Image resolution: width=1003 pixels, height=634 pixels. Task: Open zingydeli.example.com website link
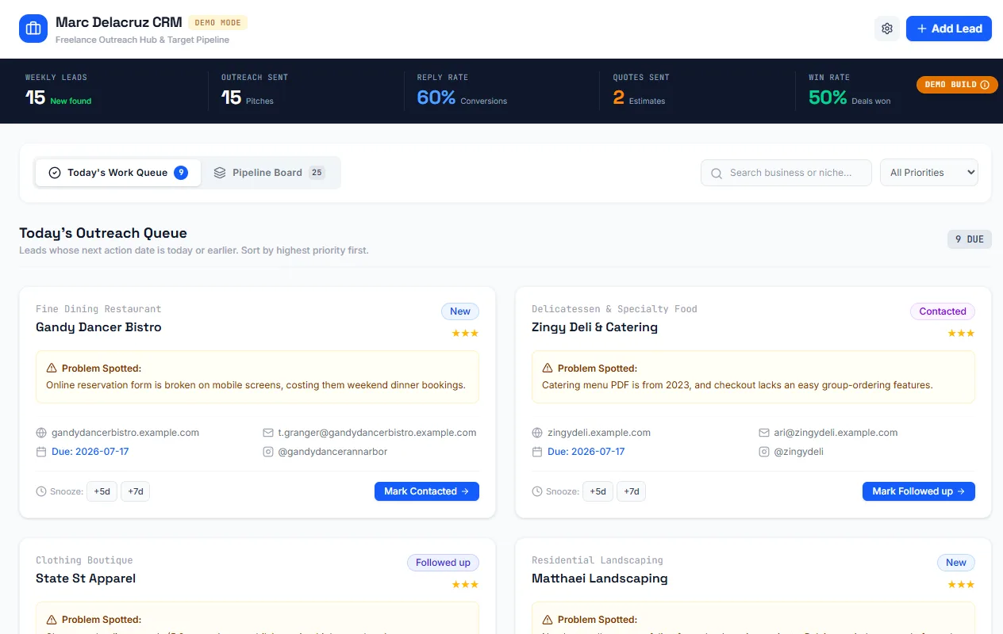point(599,433)
